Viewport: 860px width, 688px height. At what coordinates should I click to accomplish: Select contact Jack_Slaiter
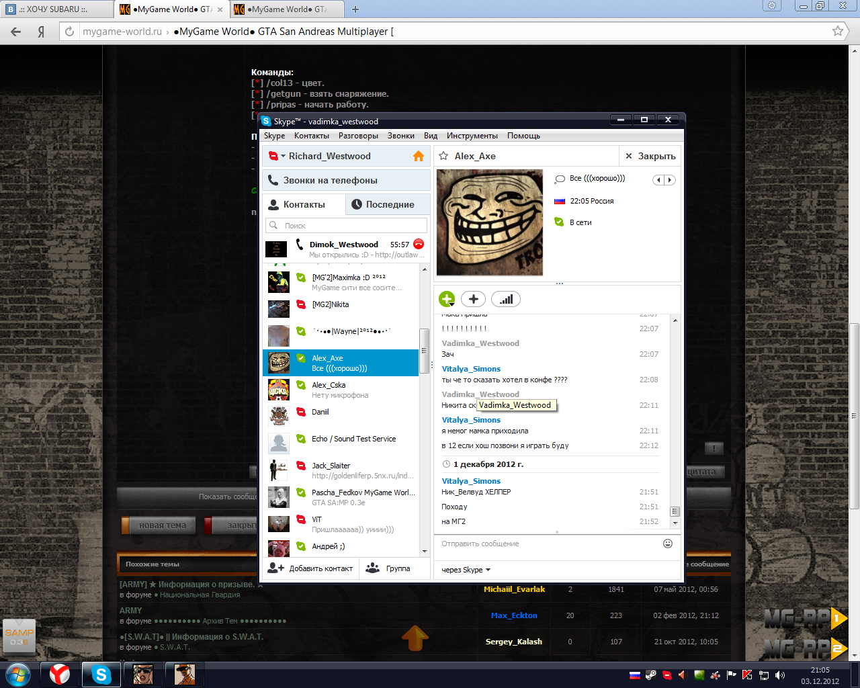click(x=341, y=470)
